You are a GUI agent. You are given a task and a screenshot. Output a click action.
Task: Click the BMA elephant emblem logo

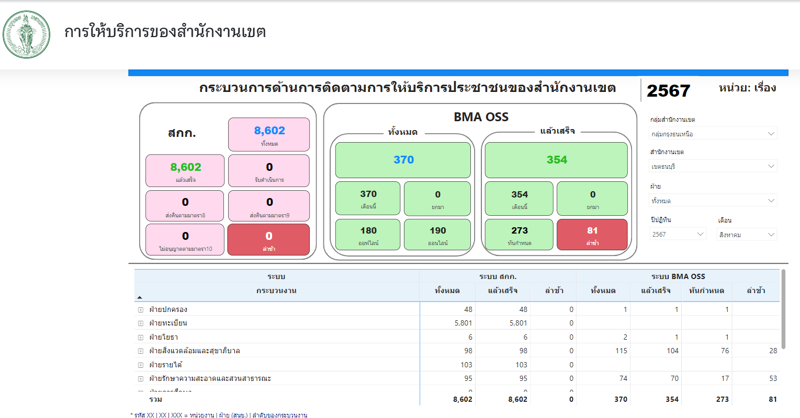click(x=27, y=34)
